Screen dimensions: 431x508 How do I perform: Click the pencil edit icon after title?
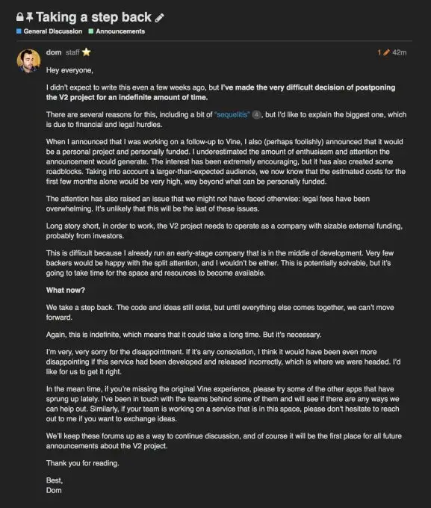point(159,18)
